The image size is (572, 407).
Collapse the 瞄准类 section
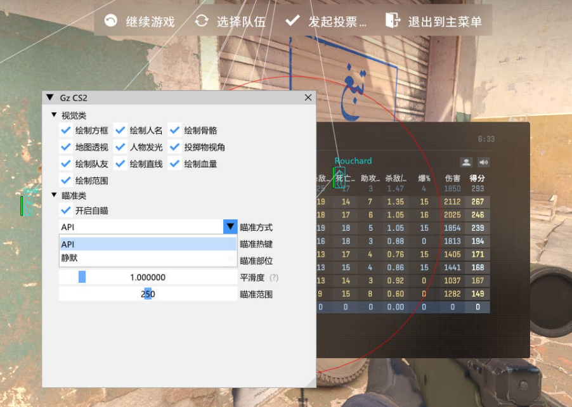click(x=54, y=195)
